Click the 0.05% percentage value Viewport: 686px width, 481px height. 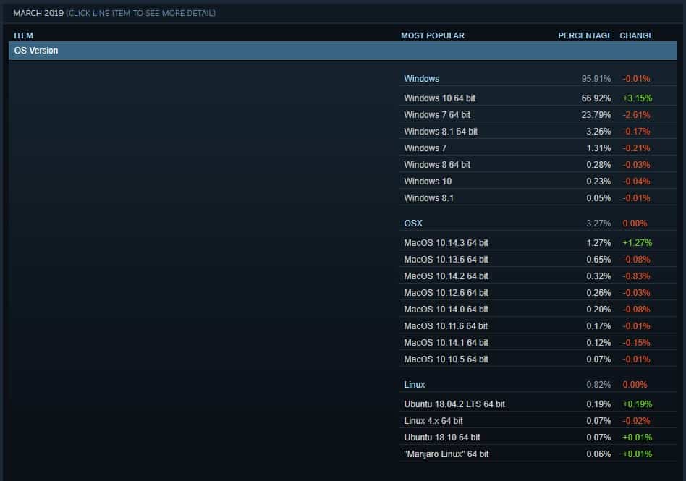[598, 198]
